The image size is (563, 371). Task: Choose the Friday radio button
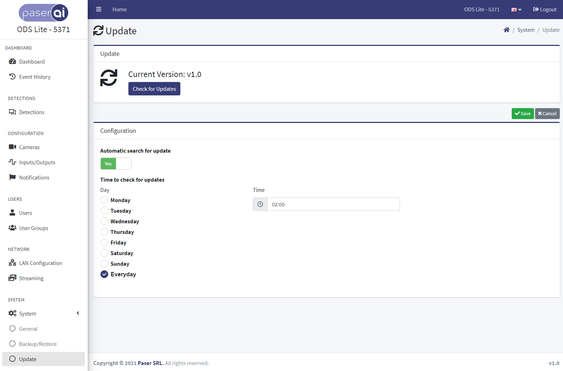point(104,242)
